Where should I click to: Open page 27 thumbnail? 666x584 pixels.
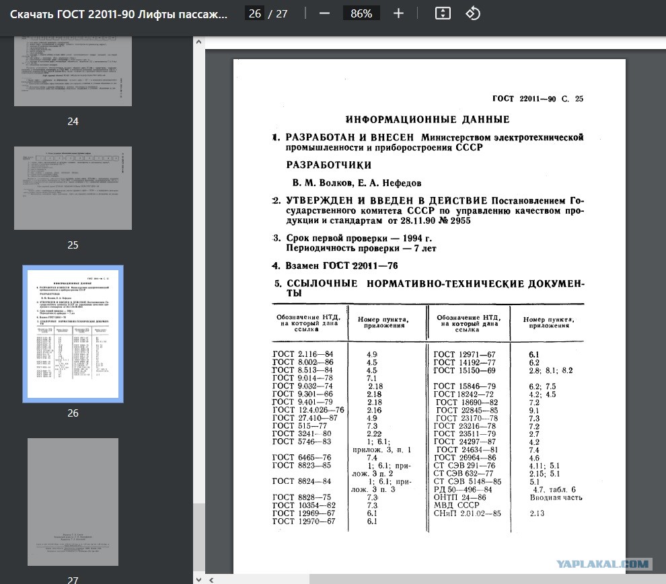(73, 501)
